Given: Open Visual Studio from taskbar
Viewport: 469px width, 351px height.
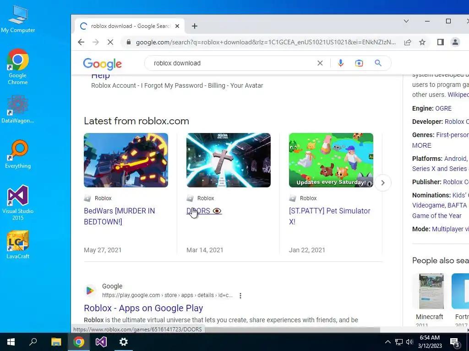Looking at the screenshot, I should point(101,342).
